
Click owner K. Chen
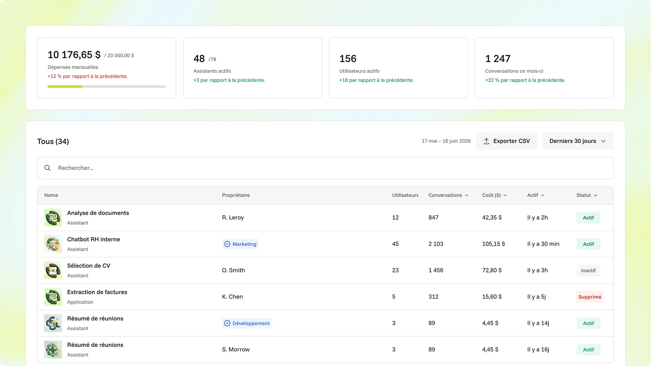[x=232, y=297]
